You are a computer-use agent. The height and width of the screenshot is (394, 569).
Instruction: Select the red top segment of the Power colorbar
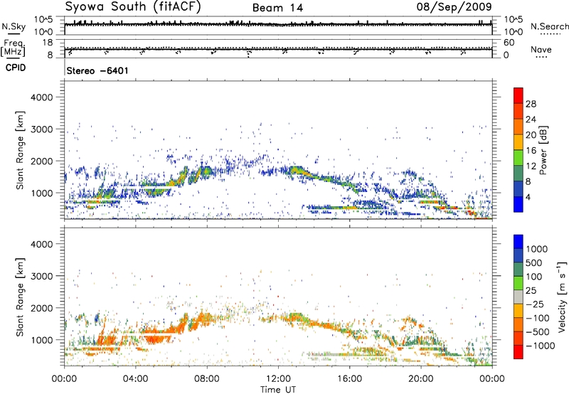coord(519,95)
